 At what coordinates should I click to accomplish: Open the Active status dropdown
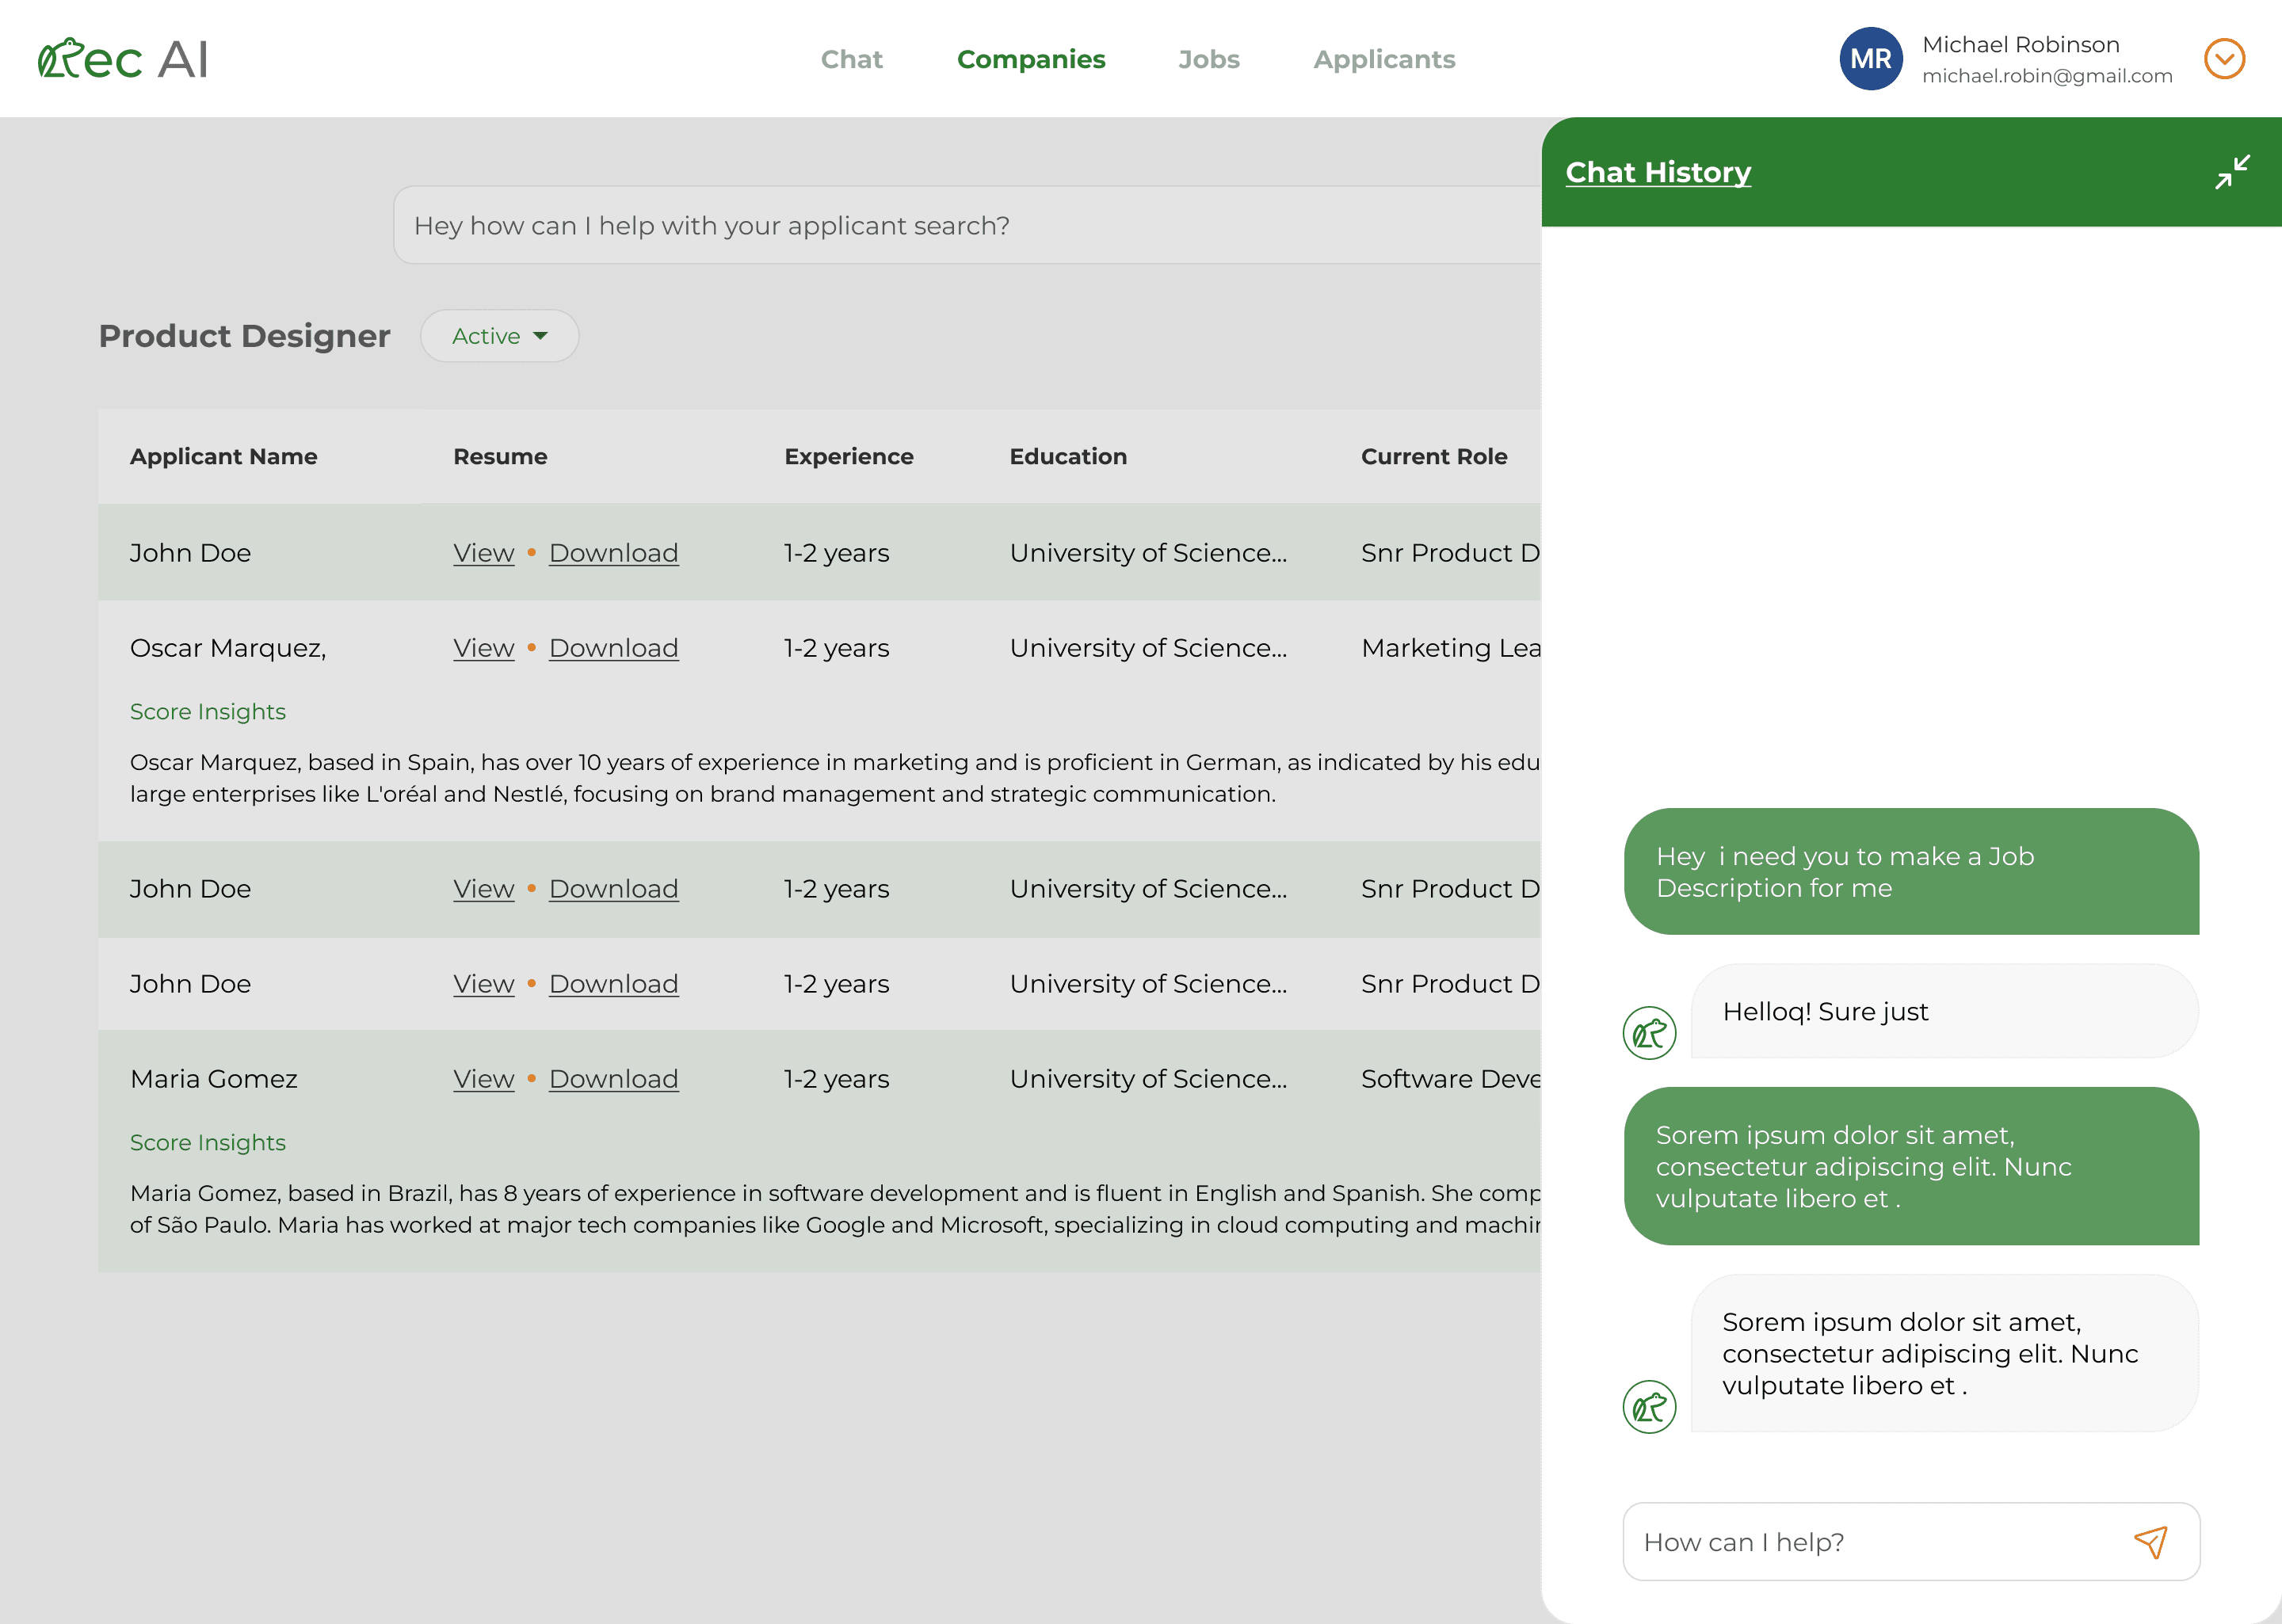(x=499, y=336)
